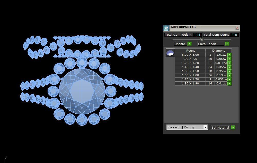The width and height of the screenshot is (257, 163).
Task: Select the round gem thumbnail
Action: click(x=170, y=53)
